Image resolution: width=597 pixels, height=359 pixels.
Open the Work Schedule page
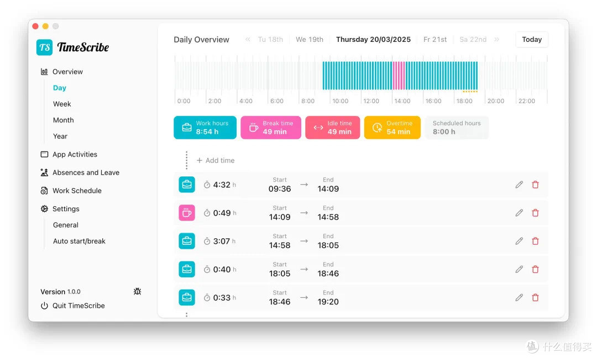71,191
